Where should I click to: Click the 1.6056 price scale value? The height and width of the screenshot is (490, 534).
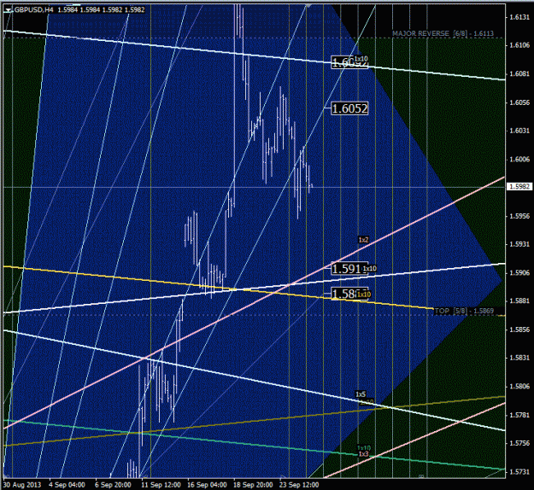(x=519, y=102)
